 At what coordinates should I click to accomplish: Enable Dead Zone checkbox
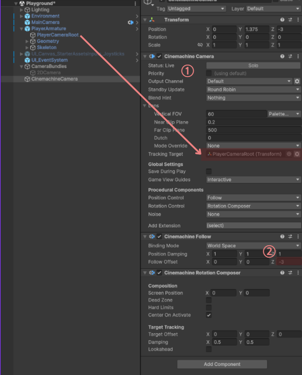pyautogui.click(x=209, y=300)
